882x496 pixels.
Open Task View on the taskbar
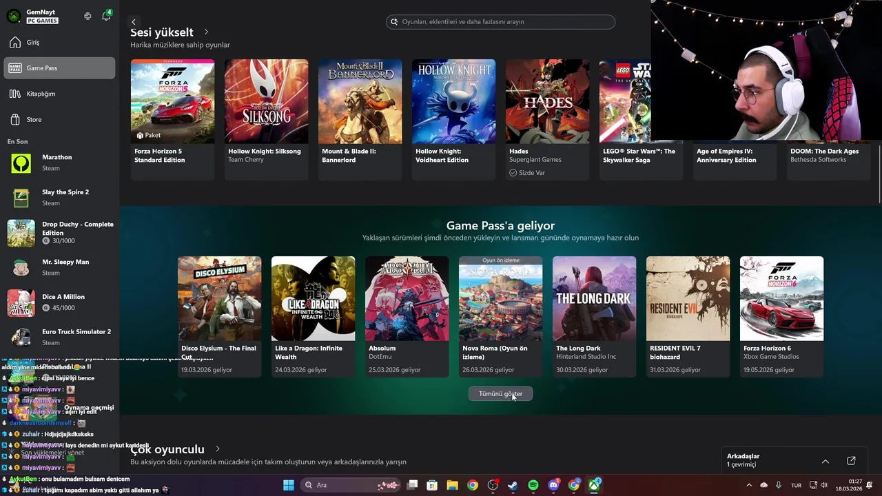pos(412,485)
